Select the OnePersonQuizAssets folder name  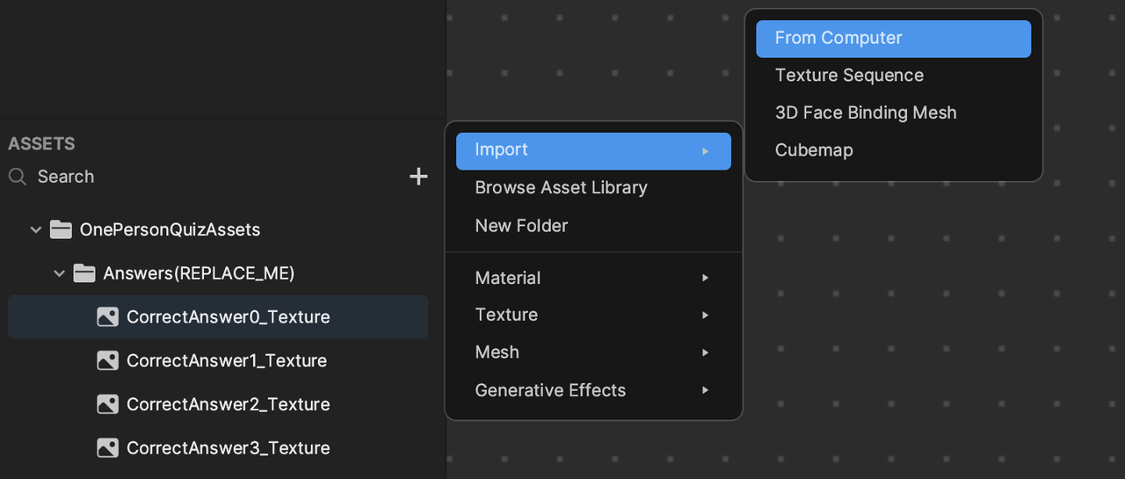(x=170, y=229)
